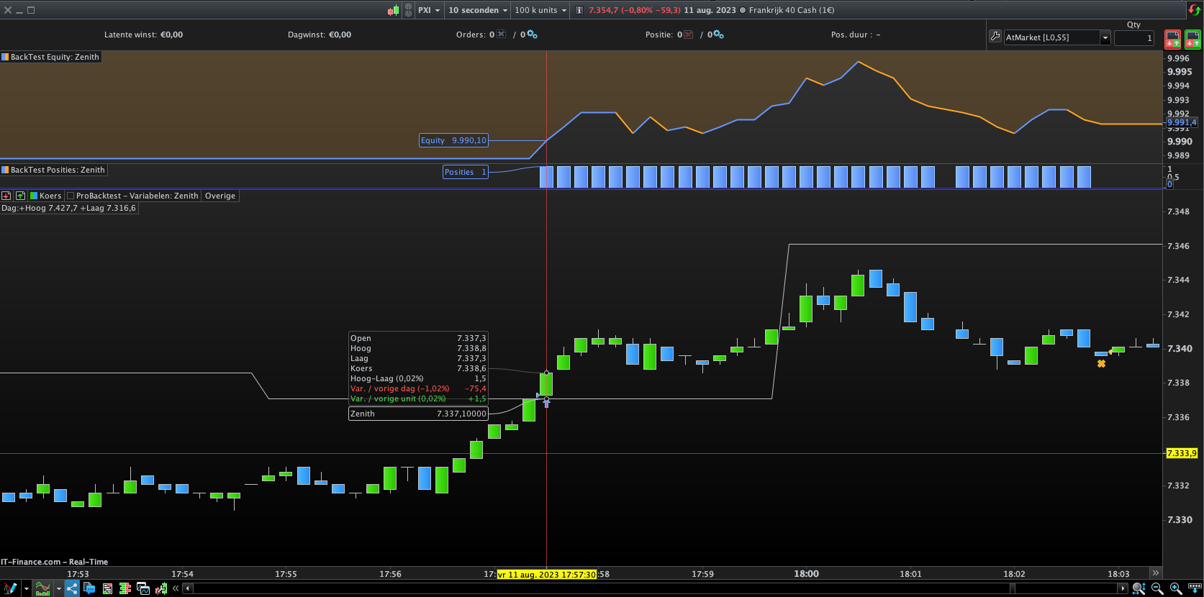The height and width of the screenshot is (597, 1204).
Task: Click the Dagwinst €0,00 text
Action: point(320,35)
